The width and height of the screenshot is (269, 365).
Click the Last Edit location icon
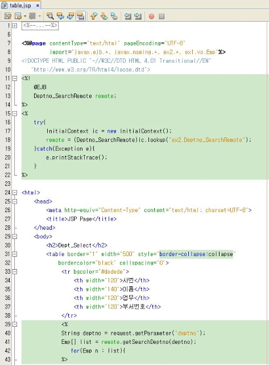(x=7, y=16)
